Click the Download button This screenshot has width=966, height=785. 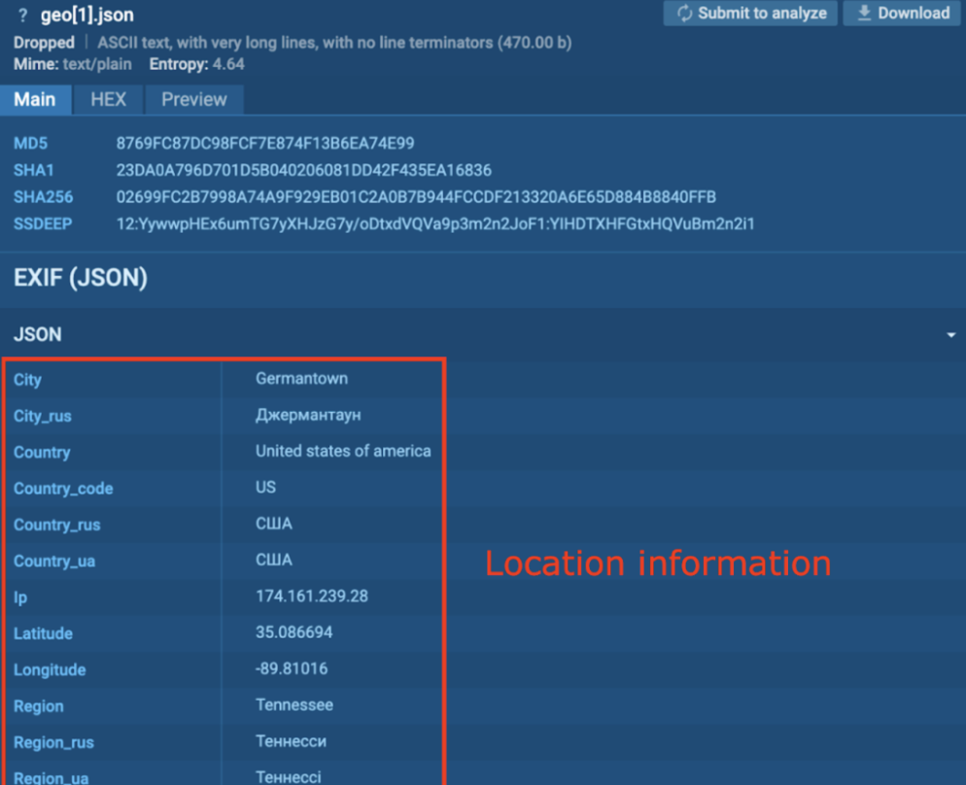tap(901, 14)
